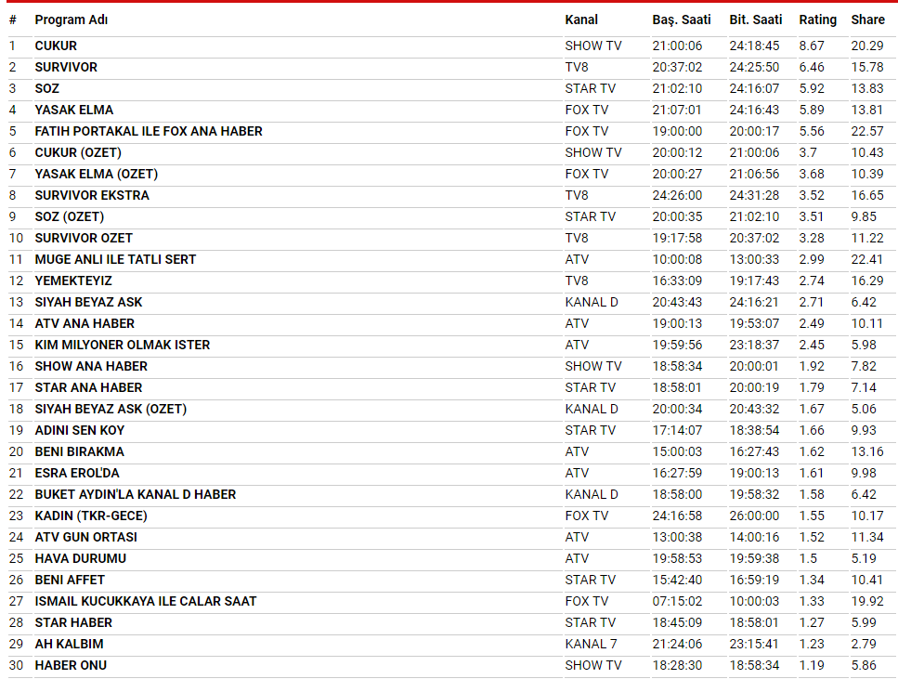Click the 'KADIN (TKR-GECE)' program name
This screenshot has height=679, width=898.
[x=91, y=516]
